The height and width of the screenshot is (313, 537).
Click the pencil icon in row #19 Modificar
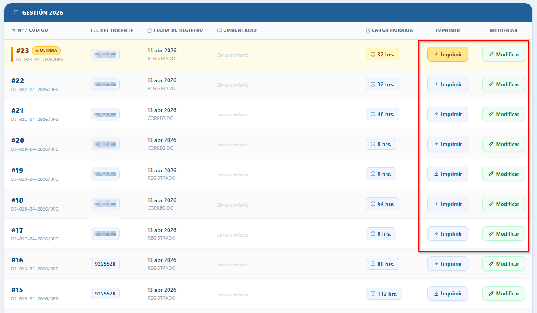491,174
